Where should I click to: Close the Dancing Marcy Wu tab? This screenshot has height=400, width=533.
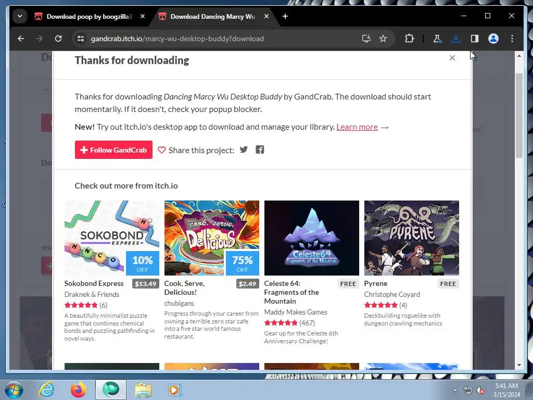click(266, 16)
